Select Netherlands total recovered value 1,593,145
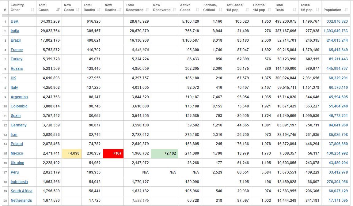353x206 pixels. [140, 200]
